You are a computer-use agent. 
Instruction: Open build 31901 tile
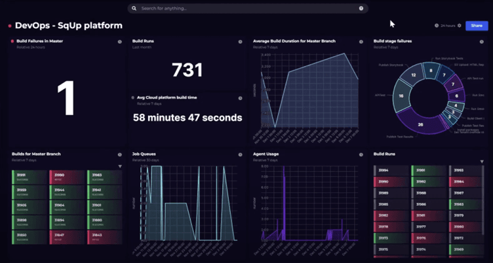(105, 207)
